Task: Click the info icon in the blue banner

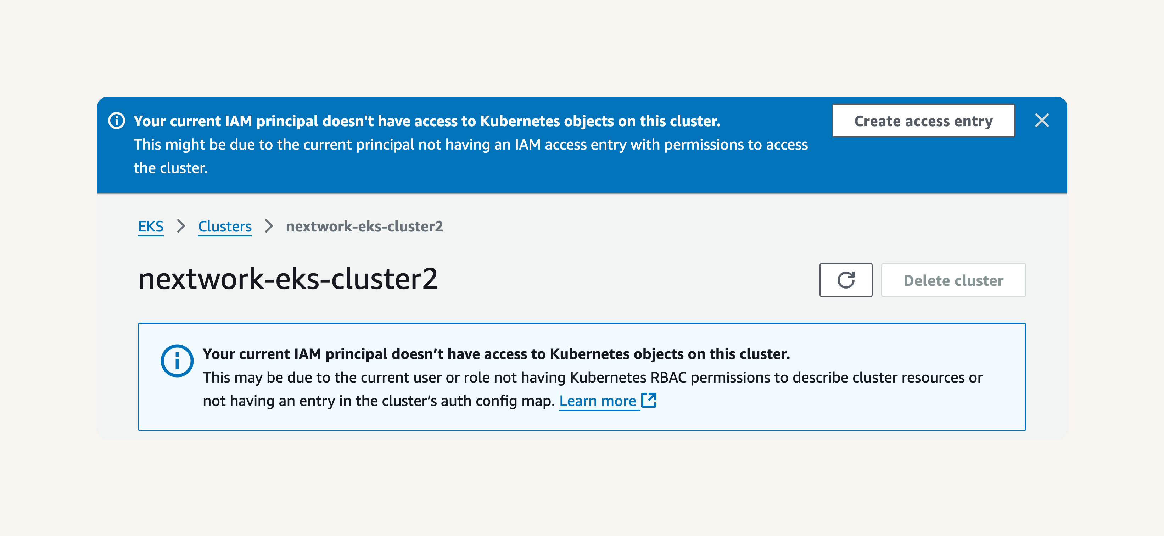Action: click(117, 121)
